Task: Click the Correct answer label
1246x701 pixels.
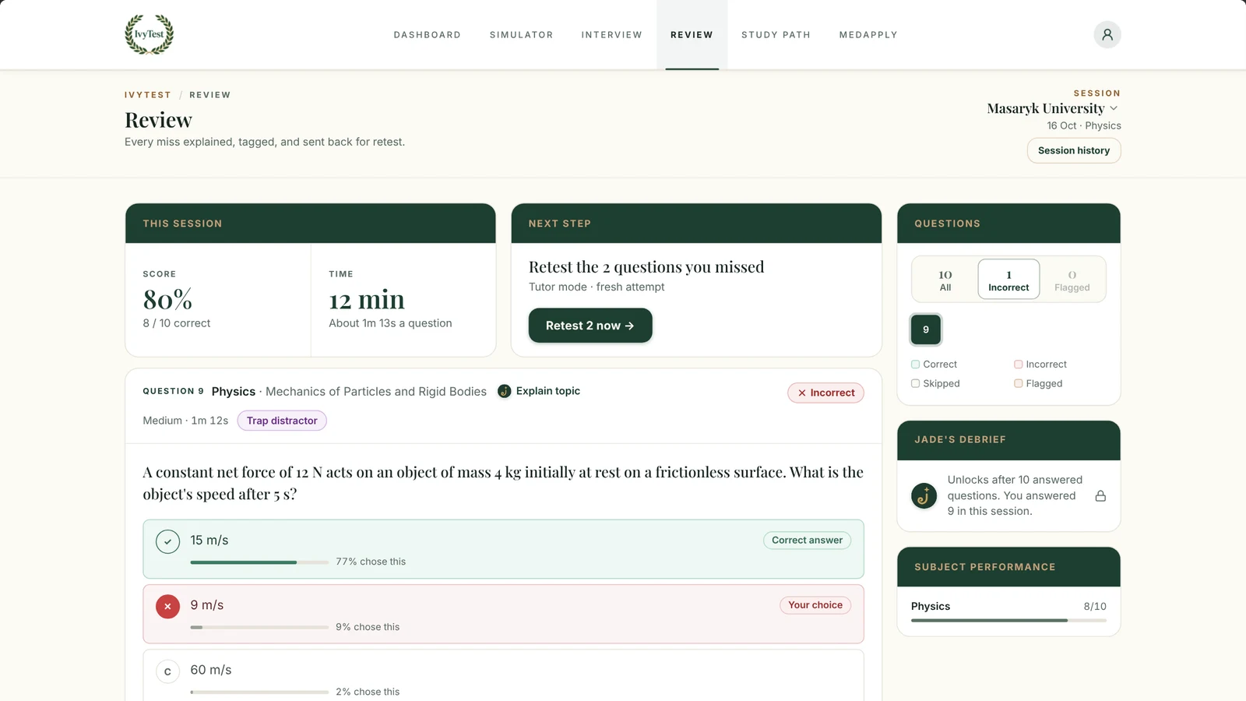Action: [807, 540]
